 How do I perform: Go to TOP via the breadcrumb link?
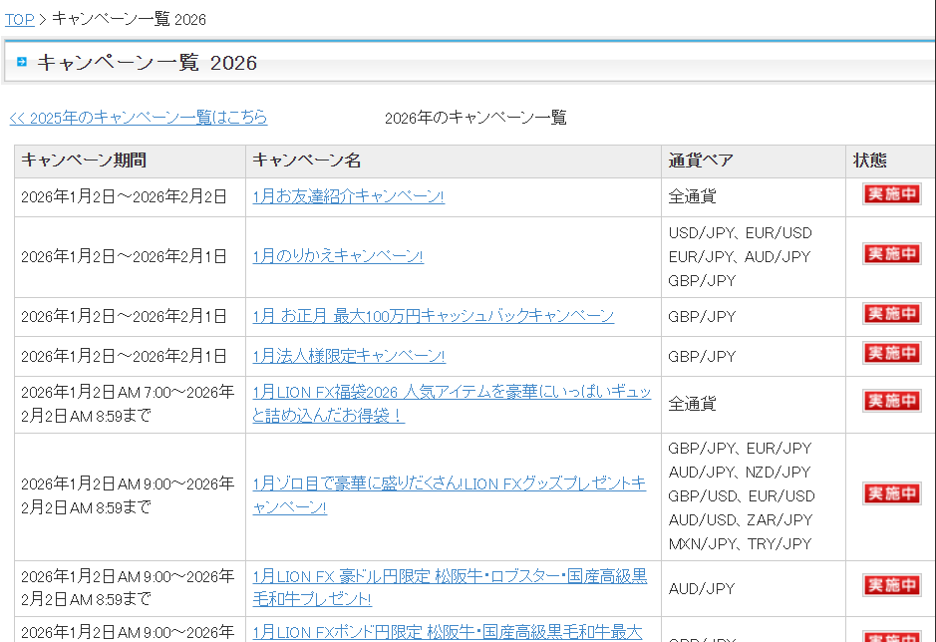coord(19,19)
